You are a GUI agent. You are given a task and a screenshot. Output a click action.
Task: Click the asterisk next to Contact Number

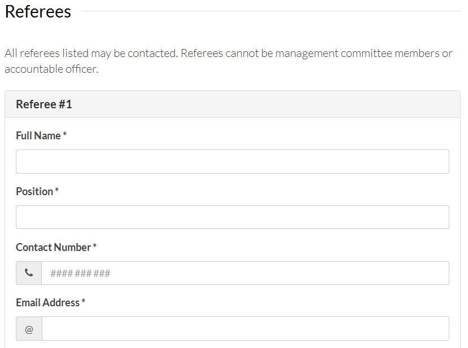click(x=94, y=246)
